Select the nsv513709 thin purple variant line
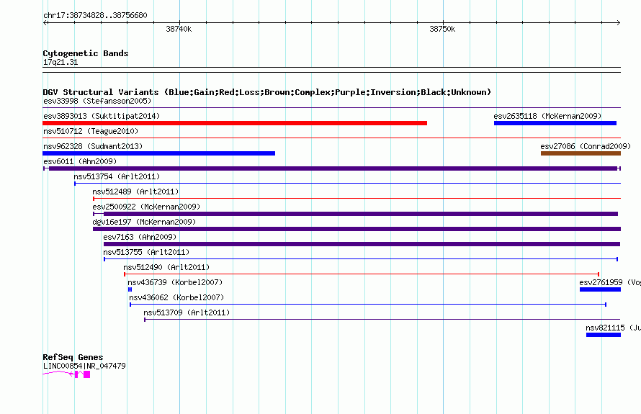This screenshot has width=641, height=414. [382, 320]
